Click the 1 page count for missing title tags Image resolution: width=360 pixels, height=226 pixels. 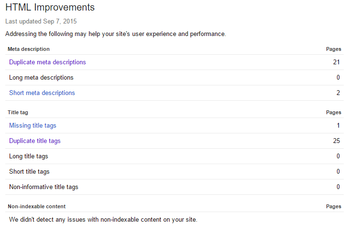[x=338, y=126]
